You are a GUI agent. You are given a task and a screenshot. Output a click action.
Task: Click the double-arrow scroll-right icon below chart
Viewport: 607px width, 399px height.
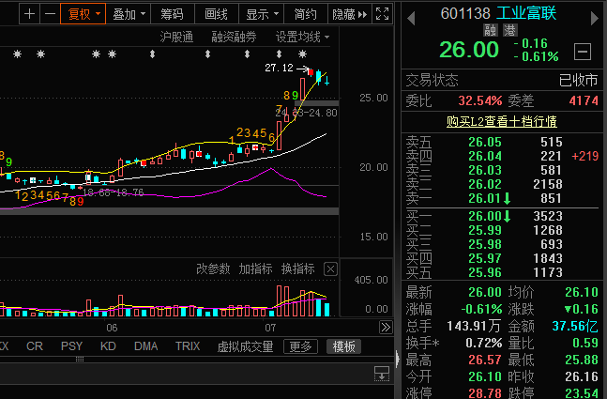[384, 328]
